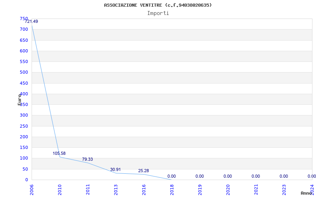
Task: Click the 650 tick on the Euro axis
Action: (x=24, y=40)
